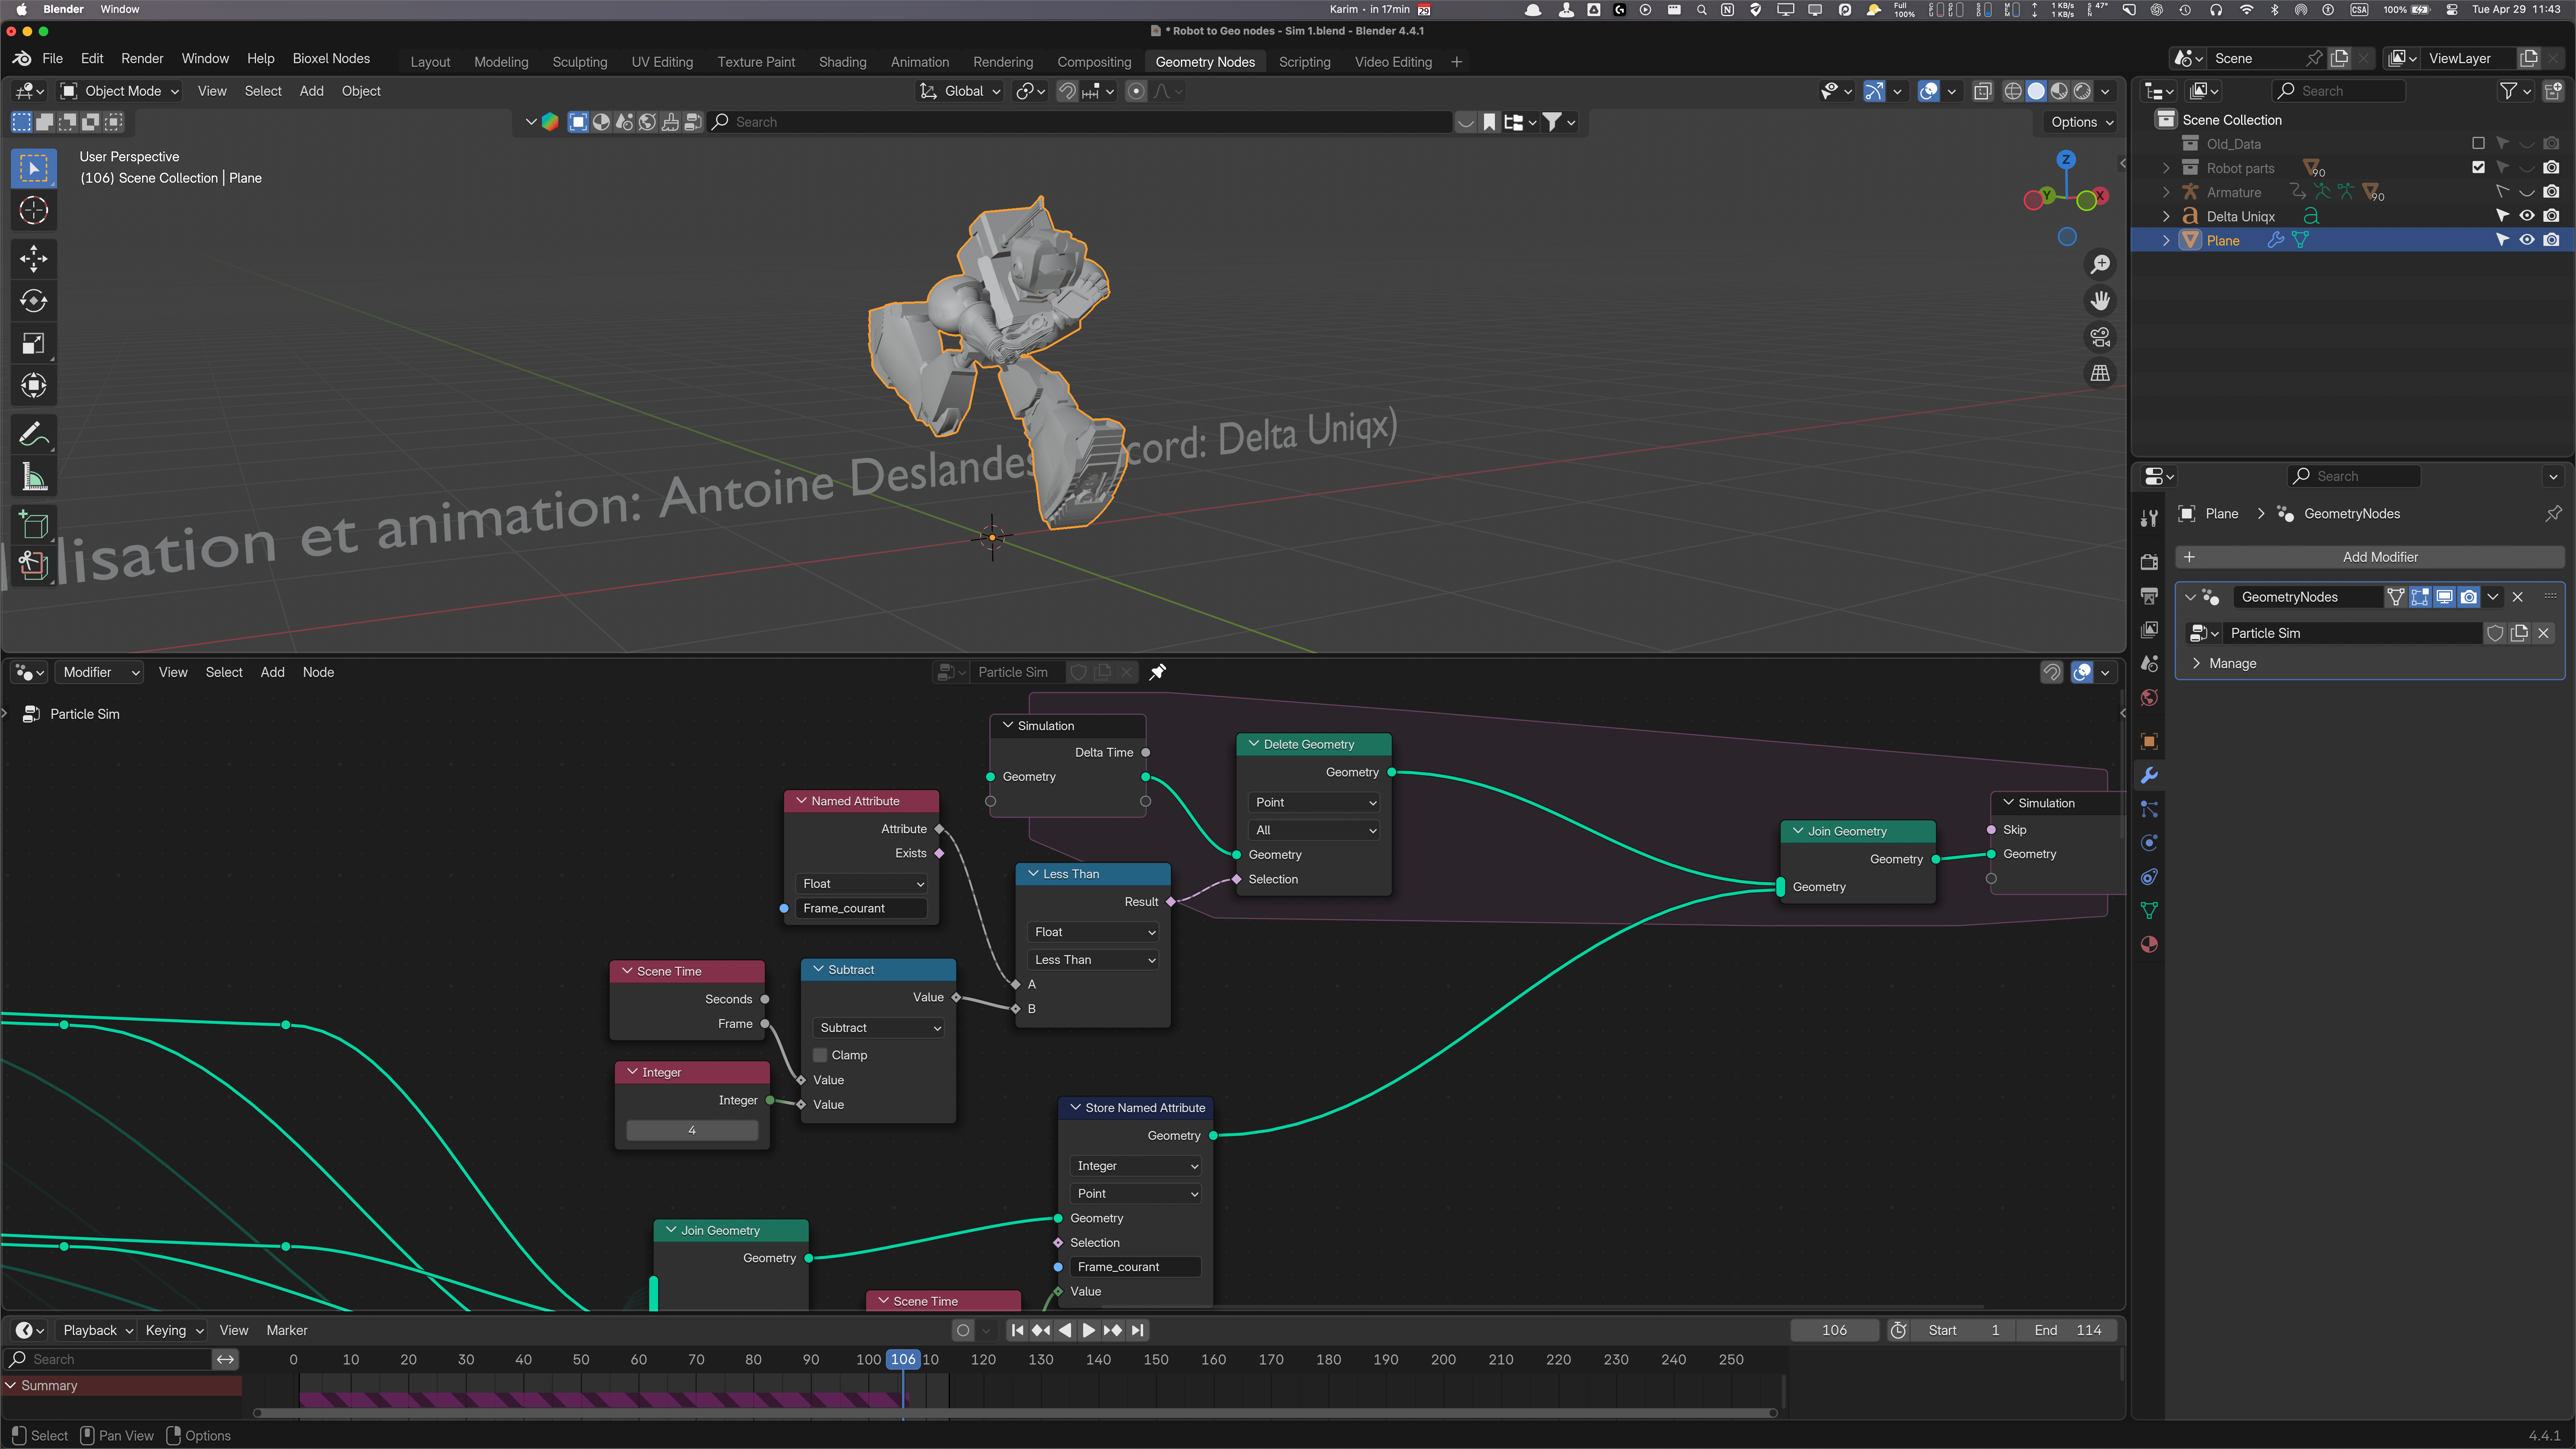Select the Select Box tool

pos(33,168)
